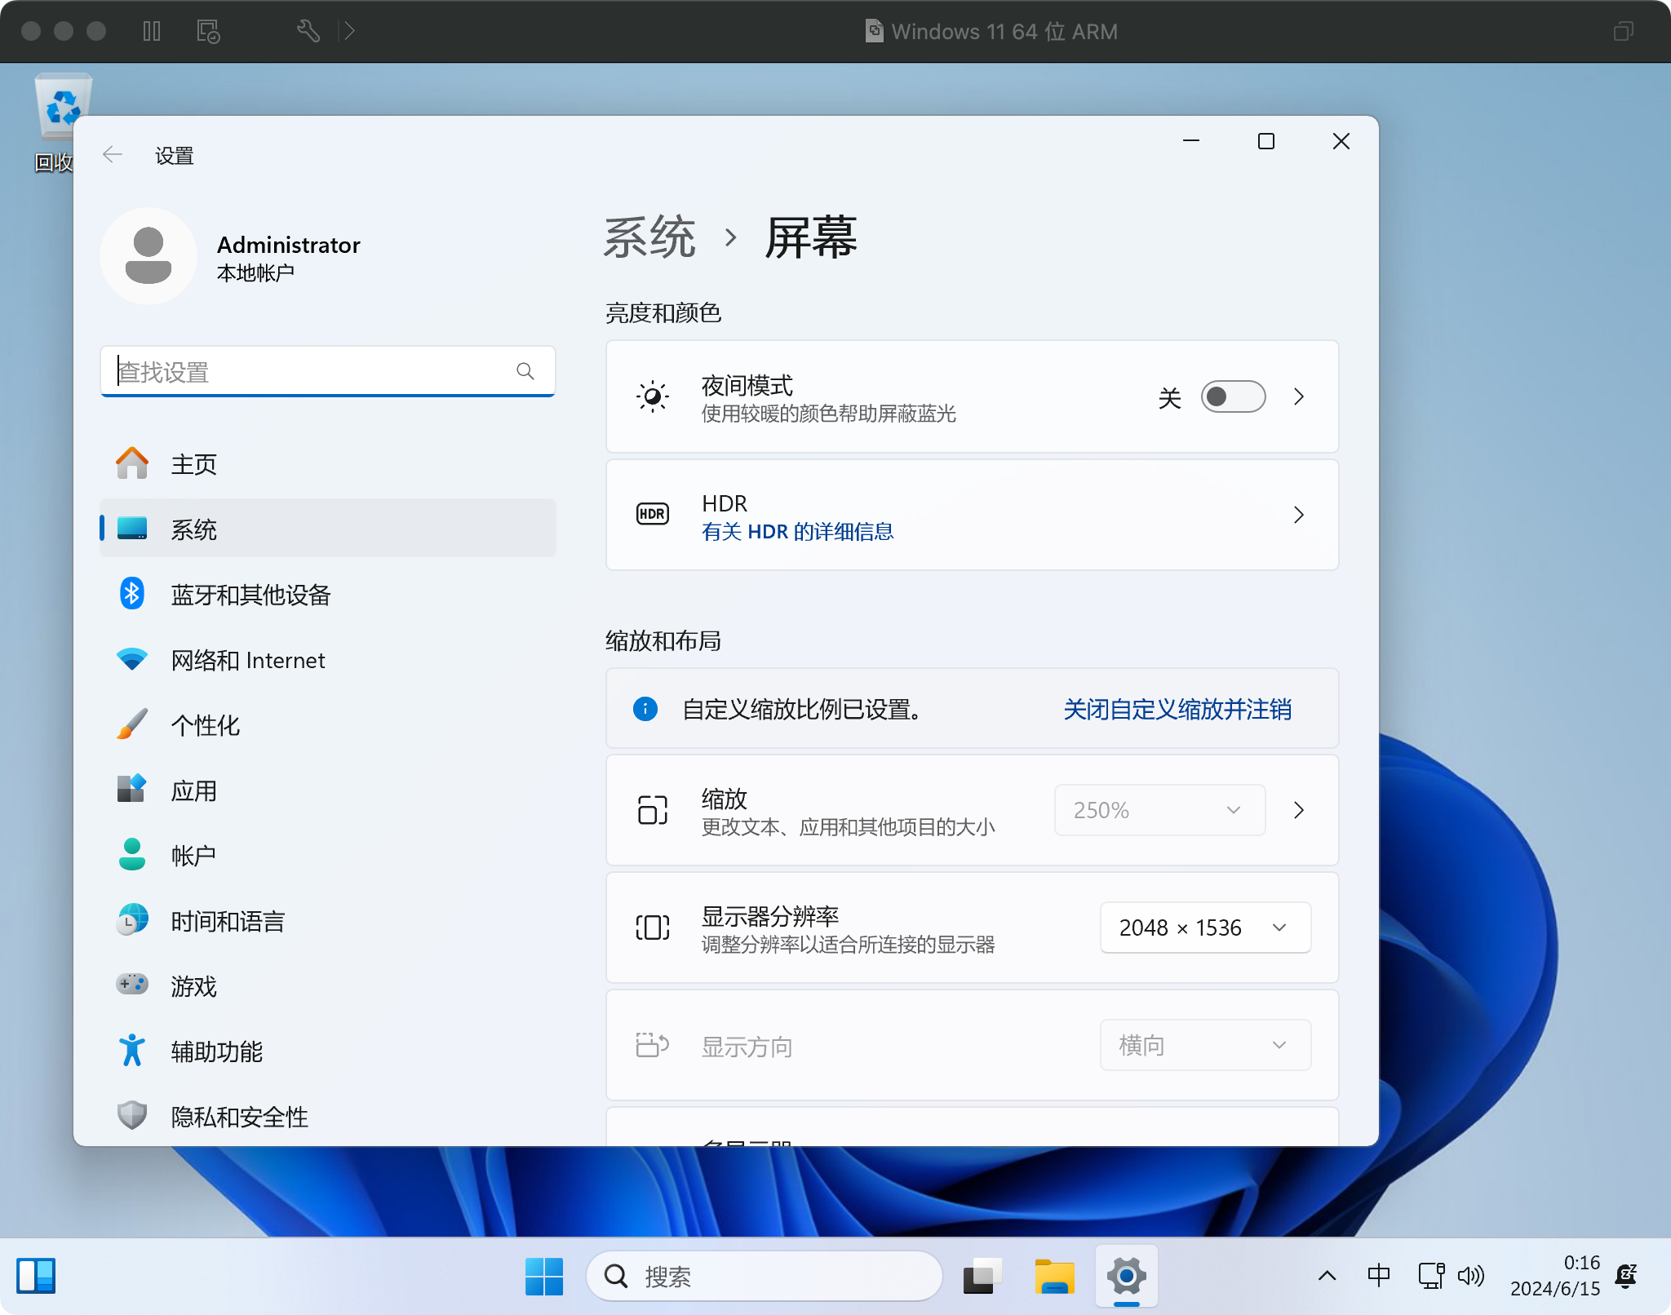The width and height of the screenshot is (1671, 1315).
Task: Open Network and Internet Wi-Fi icon
Action: 132,659
